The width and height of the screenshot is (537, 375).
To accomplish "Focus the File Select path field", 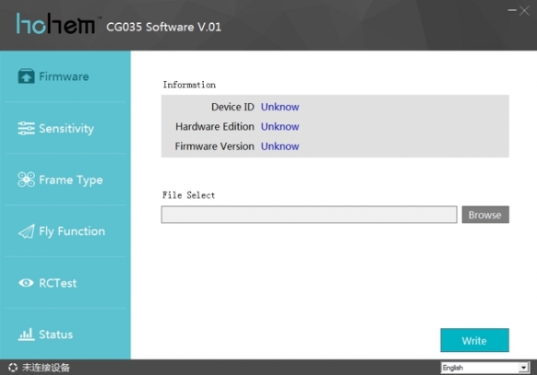I will (x=309, y=215).
